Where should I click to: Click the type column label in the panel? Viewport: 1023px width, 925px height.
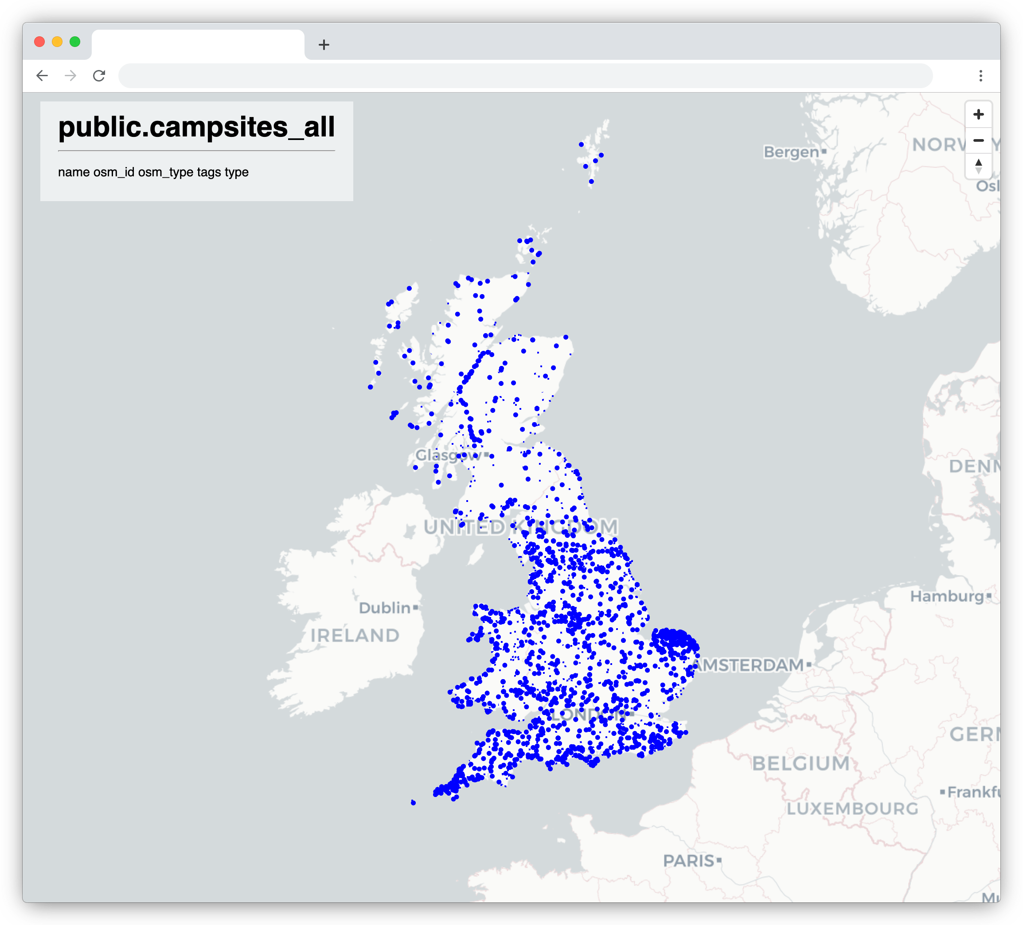pos(237,172)
